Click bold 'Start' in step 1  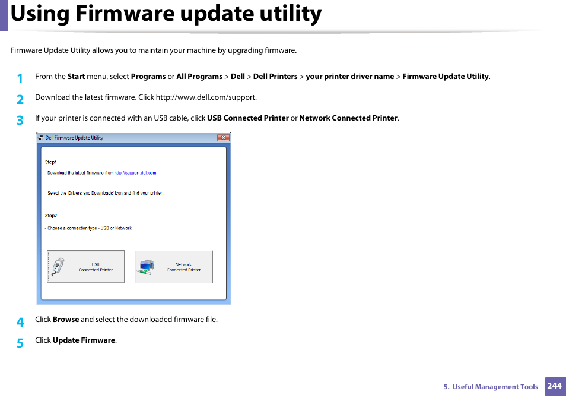tap(76, 77)
